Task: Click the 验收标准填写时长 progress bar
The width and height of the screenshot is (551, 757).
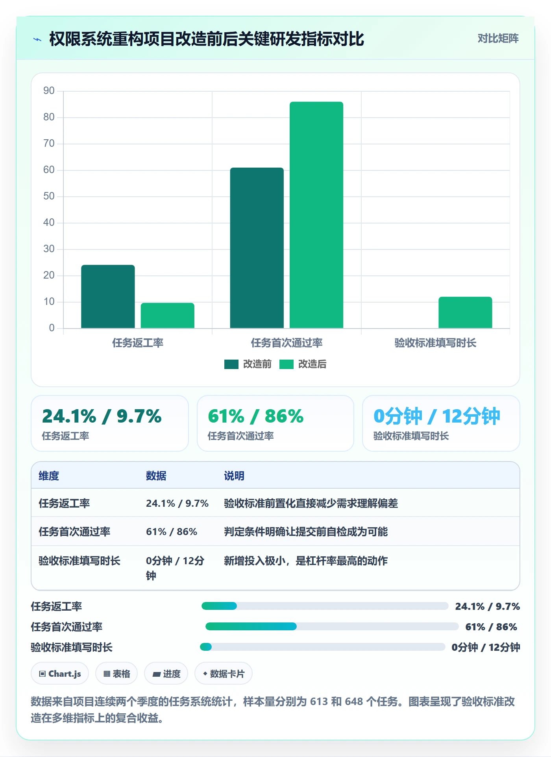Action: tap(322, 647)
